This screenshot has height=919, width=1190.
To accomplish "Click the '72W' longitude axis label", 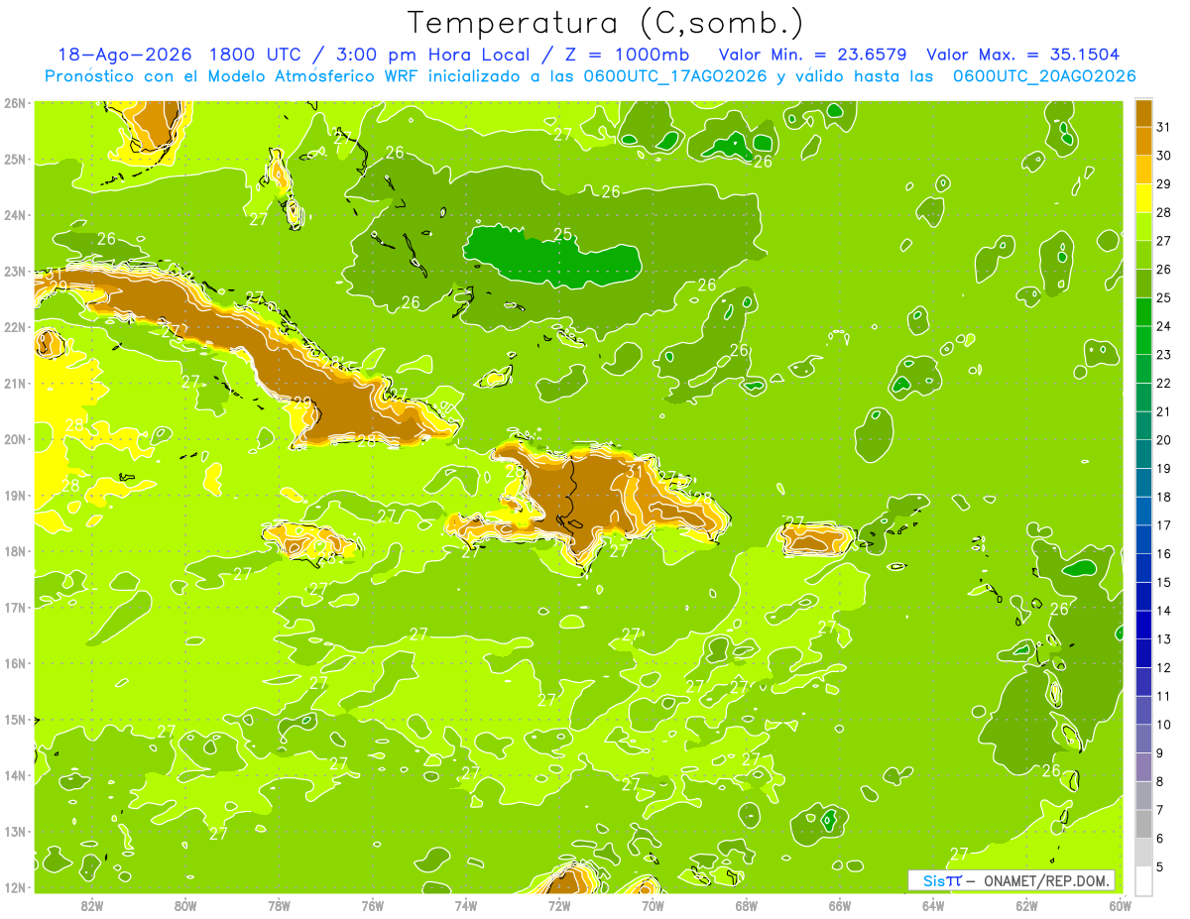I will [x=559, y=904].
